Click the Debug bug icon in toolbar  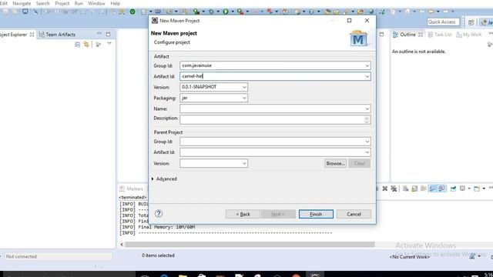click(211, 12)
